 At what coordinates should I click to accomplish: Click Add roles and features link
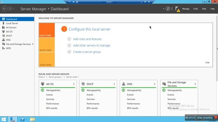pyautogui.click(x=87, y=39)
